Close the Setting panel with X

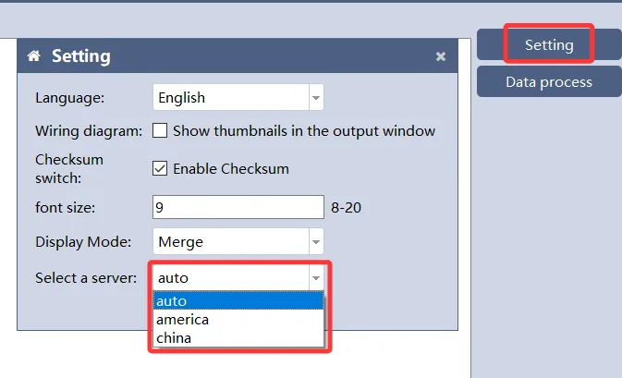[441, 56]
